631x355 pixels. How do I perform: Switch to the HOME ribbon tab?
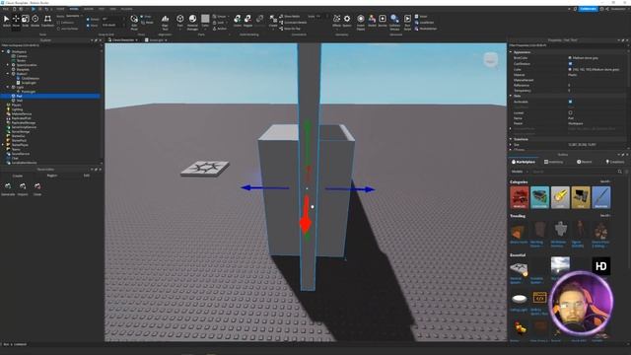click(60, 9)
